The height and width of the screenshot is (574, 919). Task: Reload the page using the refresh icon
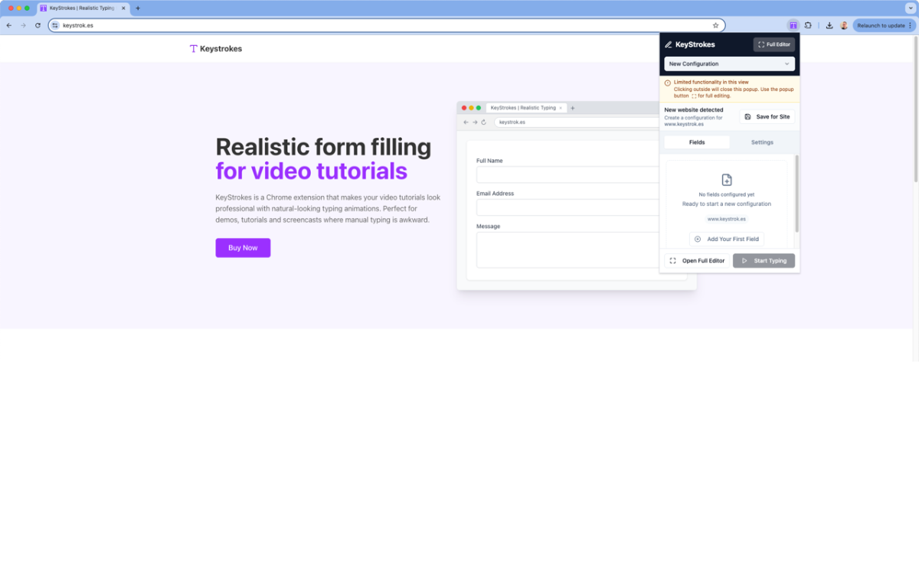(38, 25)
